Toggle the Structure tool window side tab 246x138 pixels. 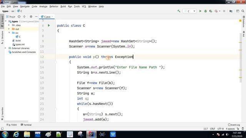[x=2, y=38]
